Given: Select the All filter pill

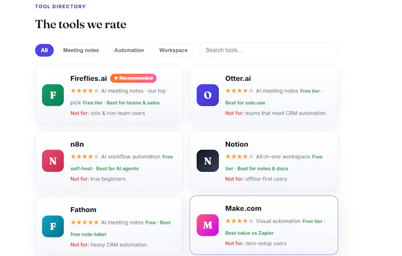Looking at the screenshot, I should [x=44, y=50].
